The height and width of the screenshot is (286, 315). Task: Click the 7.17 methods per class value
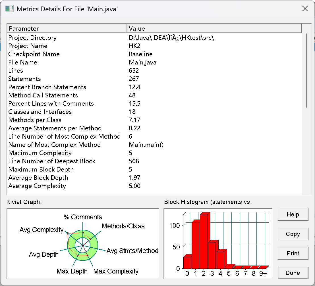(x=134, y=120)
